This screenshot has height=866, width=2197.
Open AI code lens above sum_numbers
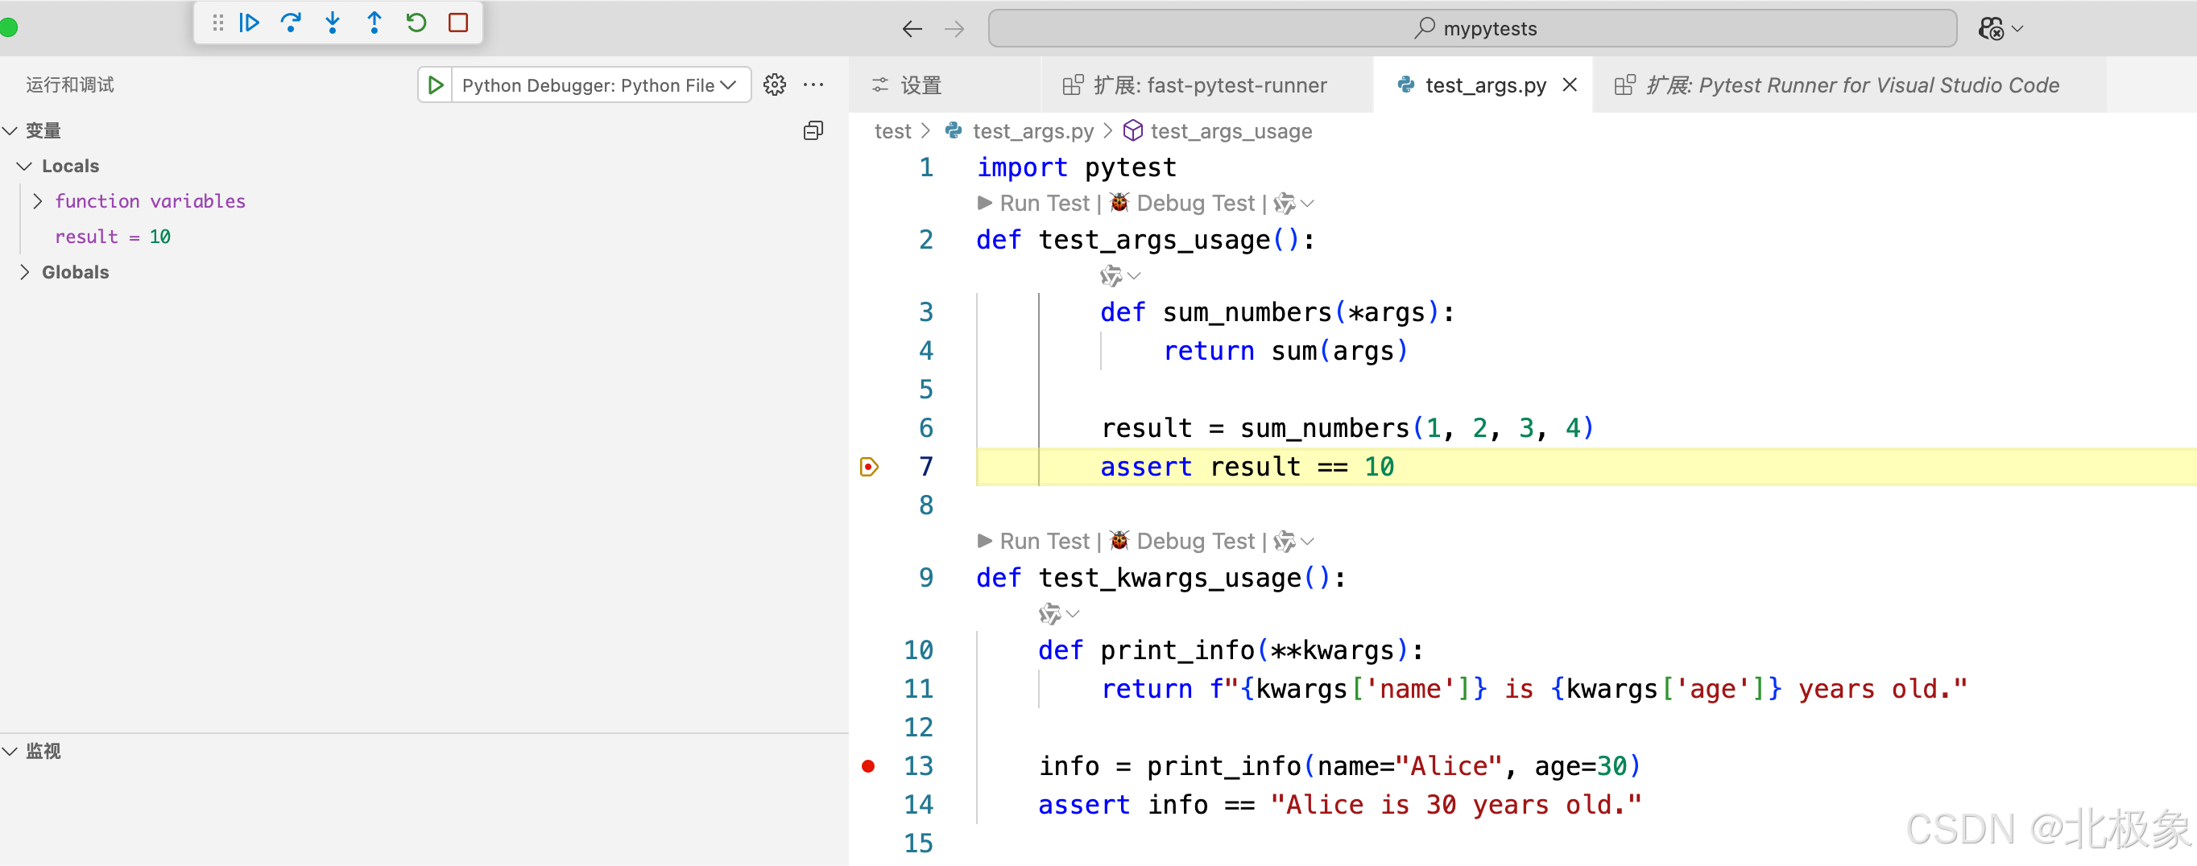[x=1119, y=276]
